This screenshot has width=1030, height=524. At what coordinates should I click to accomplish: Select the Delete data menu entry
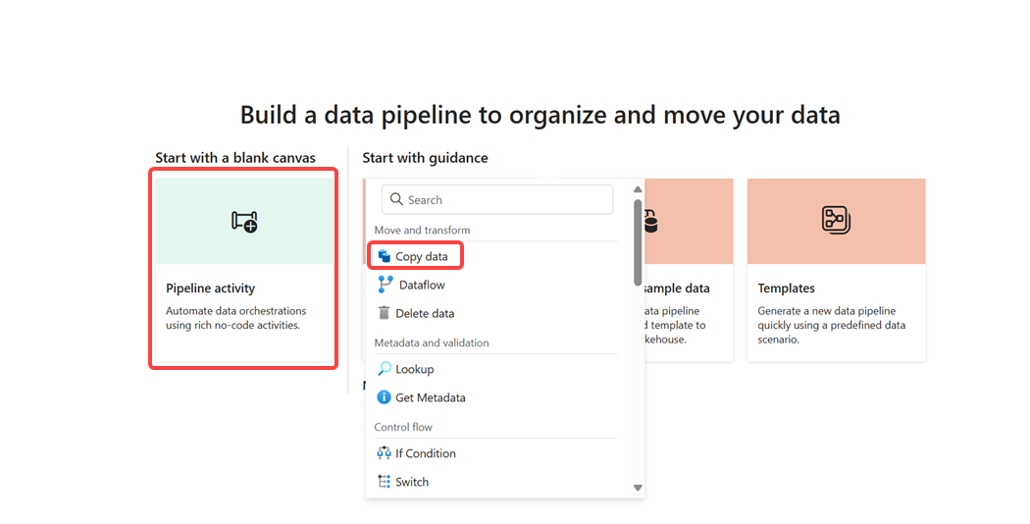425,314
